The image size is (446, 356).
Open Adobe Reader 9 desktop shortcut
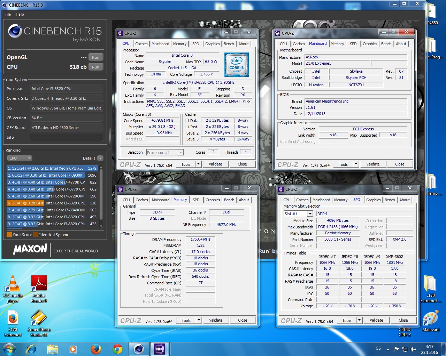39,289
